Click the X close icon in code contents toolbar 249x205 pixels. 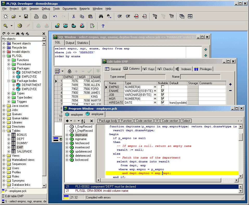click(91, 121)
